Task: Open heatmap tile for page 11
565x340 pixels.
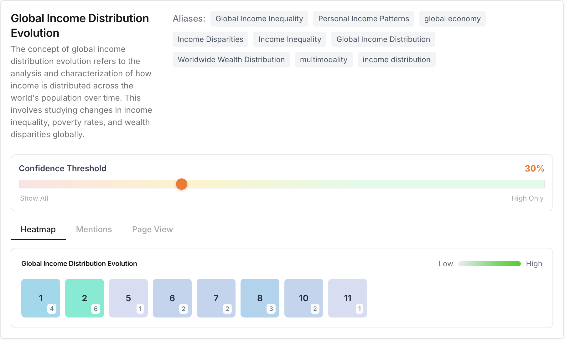Action: 348,298
